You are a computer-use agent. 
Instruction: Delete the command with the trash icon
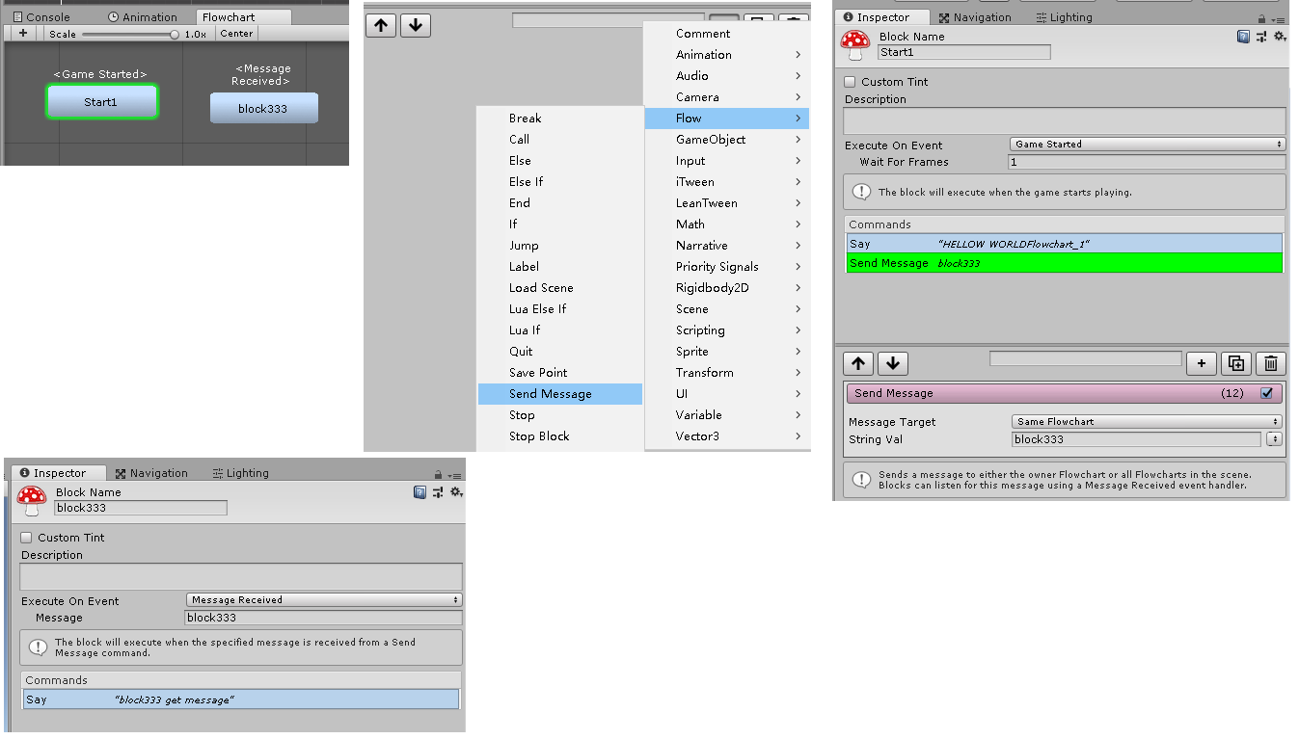1271,363
